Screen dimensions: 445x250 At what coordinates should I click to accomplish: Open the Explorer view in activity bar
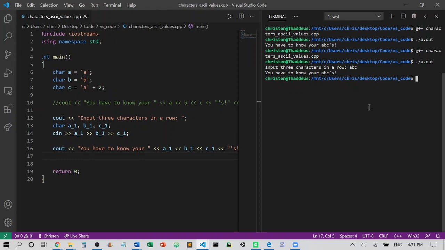(x=8, y=19)
